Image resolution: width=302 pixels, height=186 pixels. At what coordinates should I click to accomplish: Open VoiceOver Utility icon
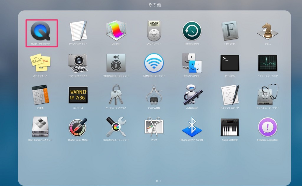point(116,63)
